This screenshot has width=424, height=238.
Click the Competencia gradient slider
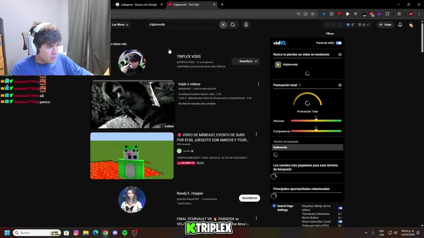pos(316,131)
